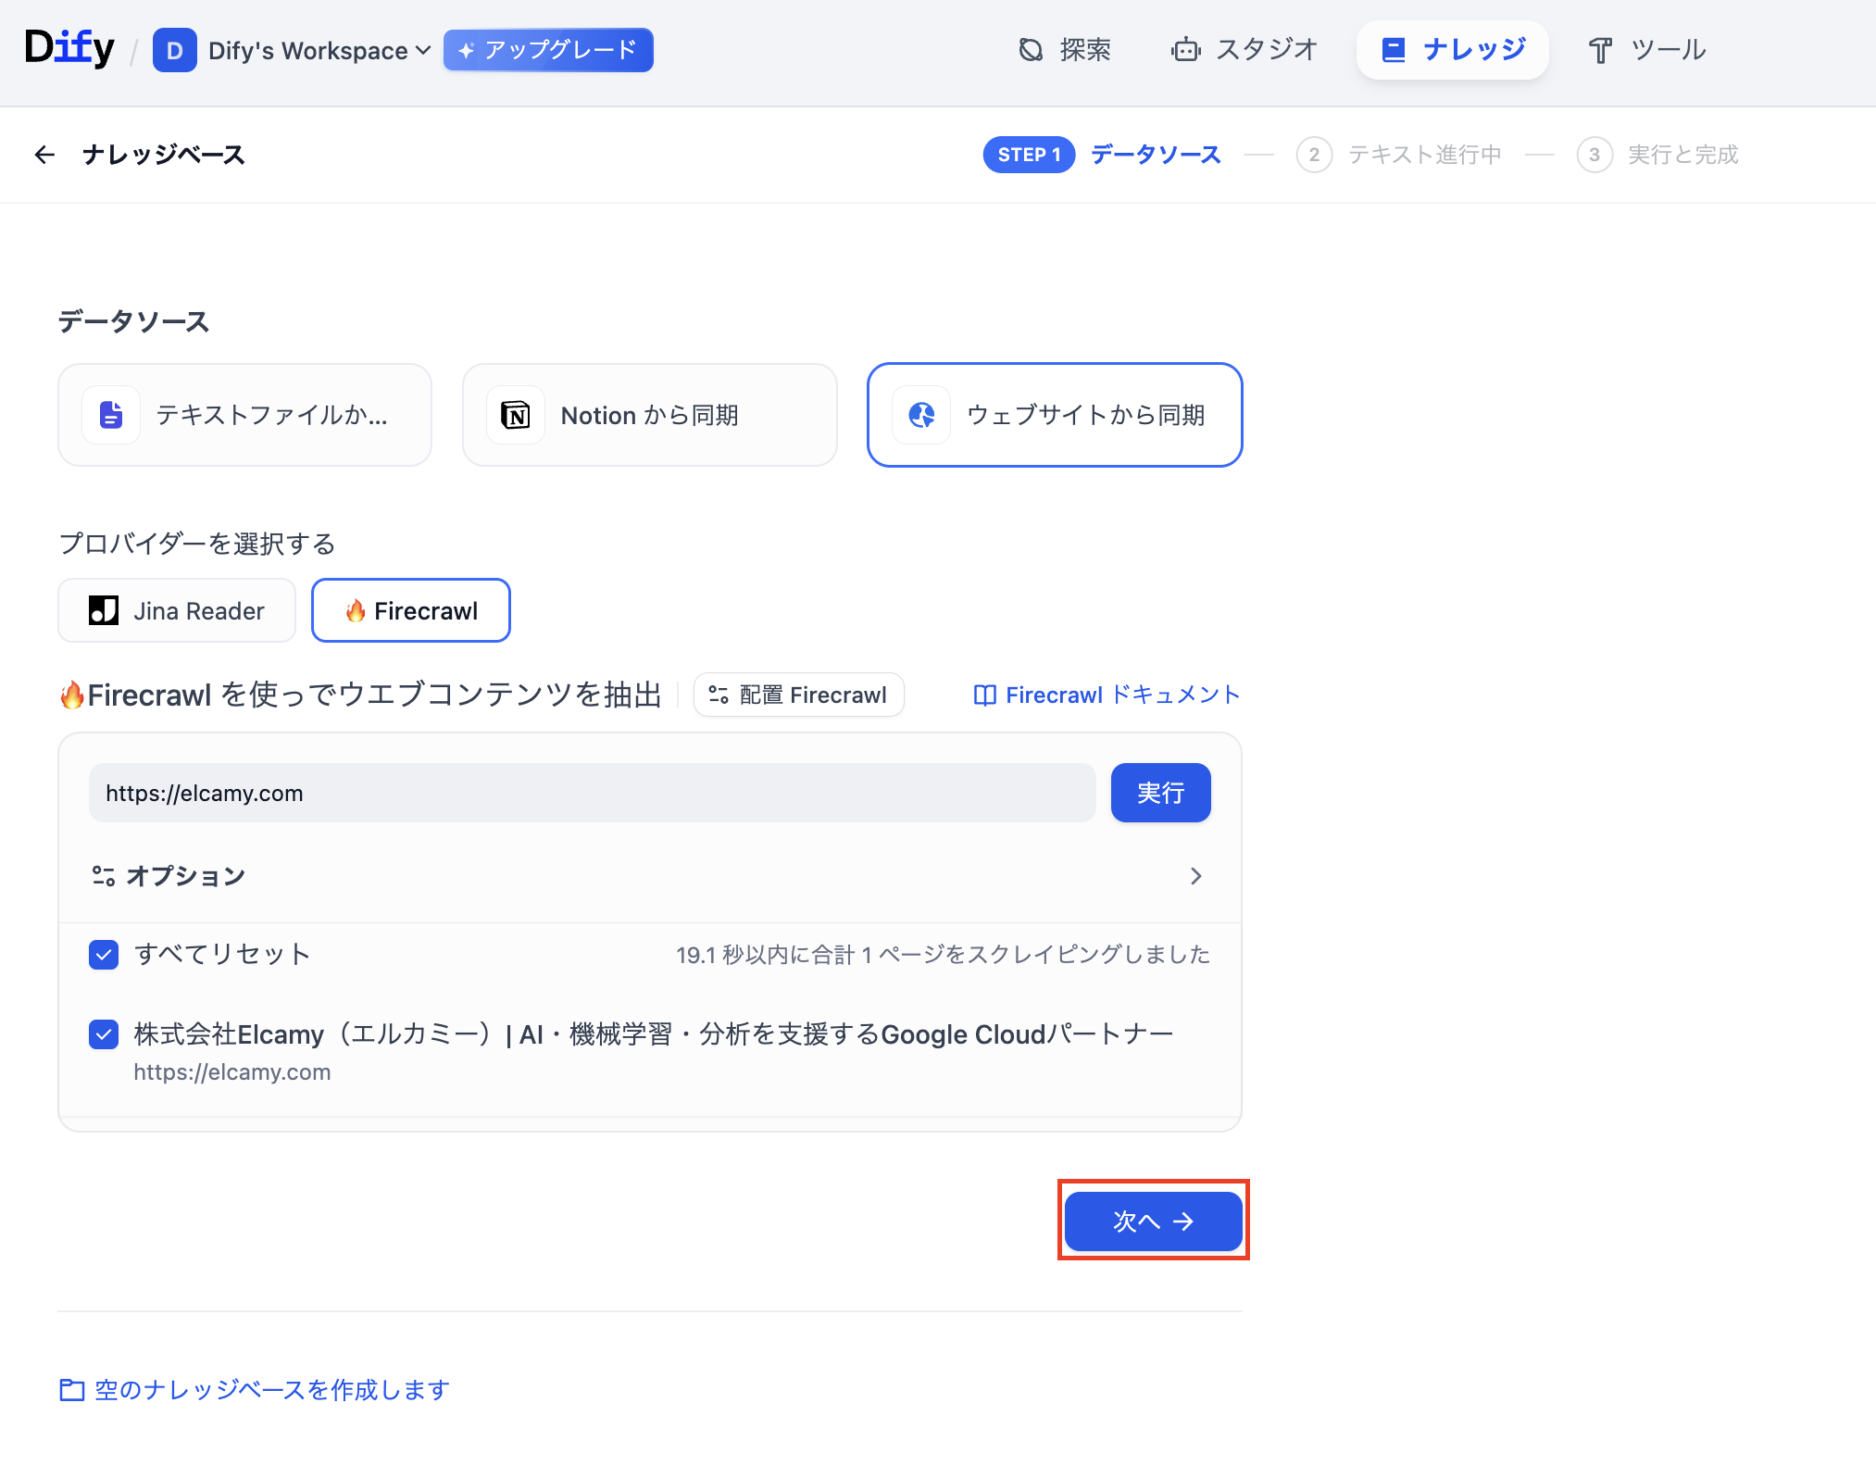Switch to the スタジオ tab
Viewport: 1876px width, 1478px height.
point(1244,50)
